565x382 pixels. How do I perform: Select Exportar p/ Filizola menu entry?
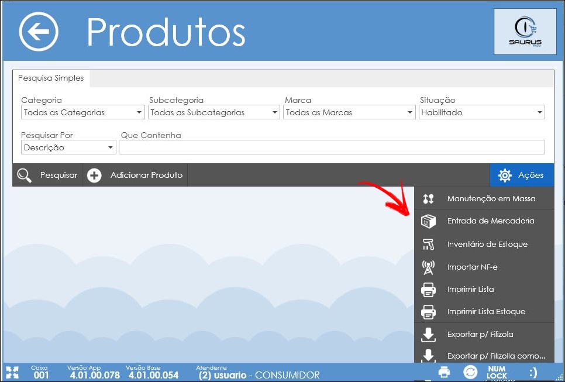coord(484,335)
